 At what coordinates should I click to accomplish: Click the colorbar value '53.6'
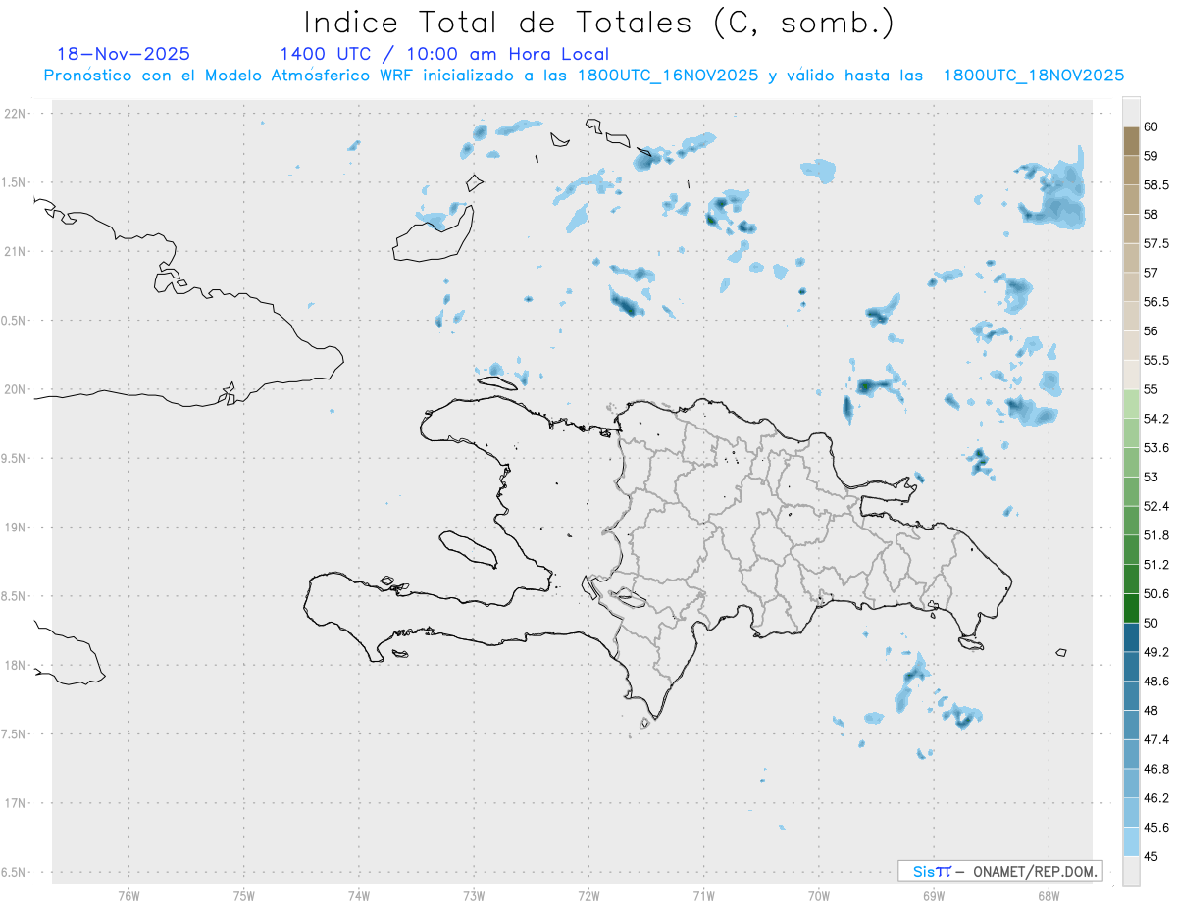(x=1156, y=448)
